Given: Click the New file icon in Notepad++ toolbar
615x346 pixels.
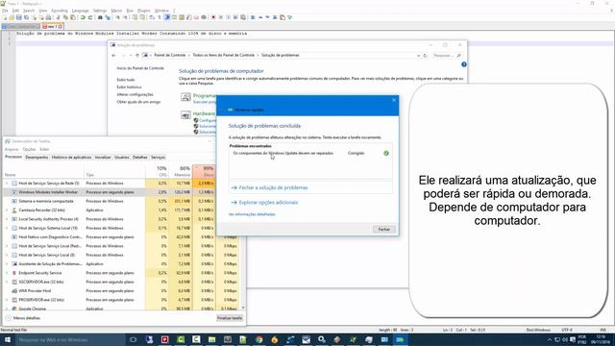Looking at the screenshot, I should click(5, 17).
